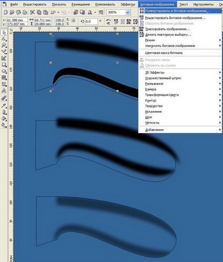The height and width of the screenshot is (262, 223).
Task: Click the Export icon
Action: tap(82, 12)
